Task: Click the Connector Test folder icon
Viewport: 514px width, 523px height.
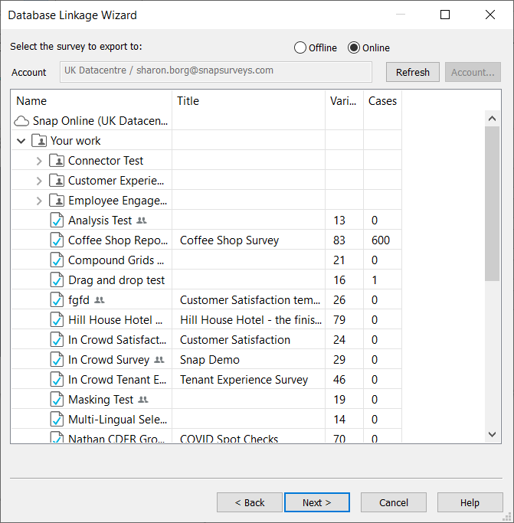Action: pyautogui.click(x=57, y=161)
